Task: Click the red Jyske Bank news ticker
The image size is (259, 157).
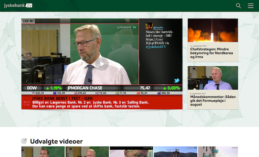Action: tap(102, 102)
